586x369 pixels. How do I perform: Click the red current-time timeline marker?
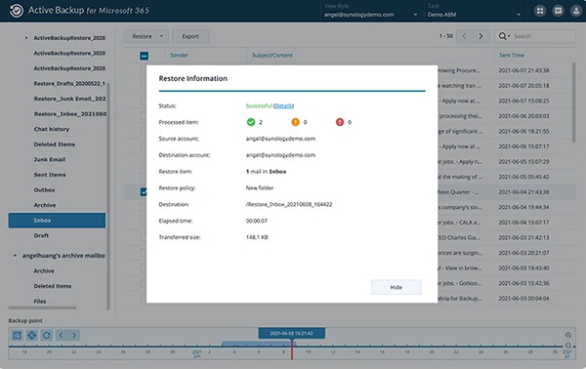pyautogui.click(x=292, y=349)
